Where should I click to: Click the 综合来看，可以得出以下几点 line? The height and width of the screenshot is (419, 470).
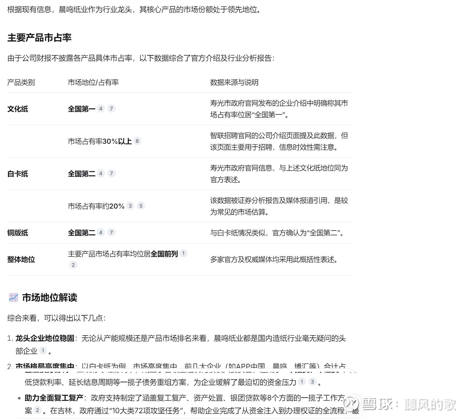[57, 318]
